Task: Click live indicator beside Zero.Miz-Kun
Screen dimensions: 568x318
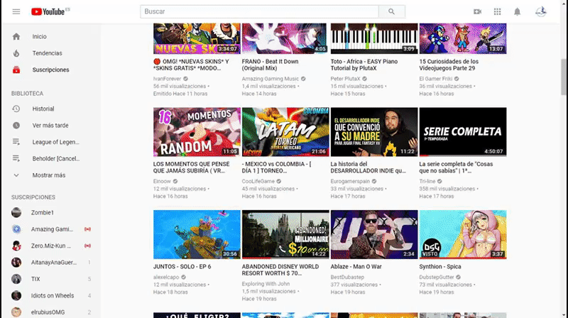Action: point(87,246)
